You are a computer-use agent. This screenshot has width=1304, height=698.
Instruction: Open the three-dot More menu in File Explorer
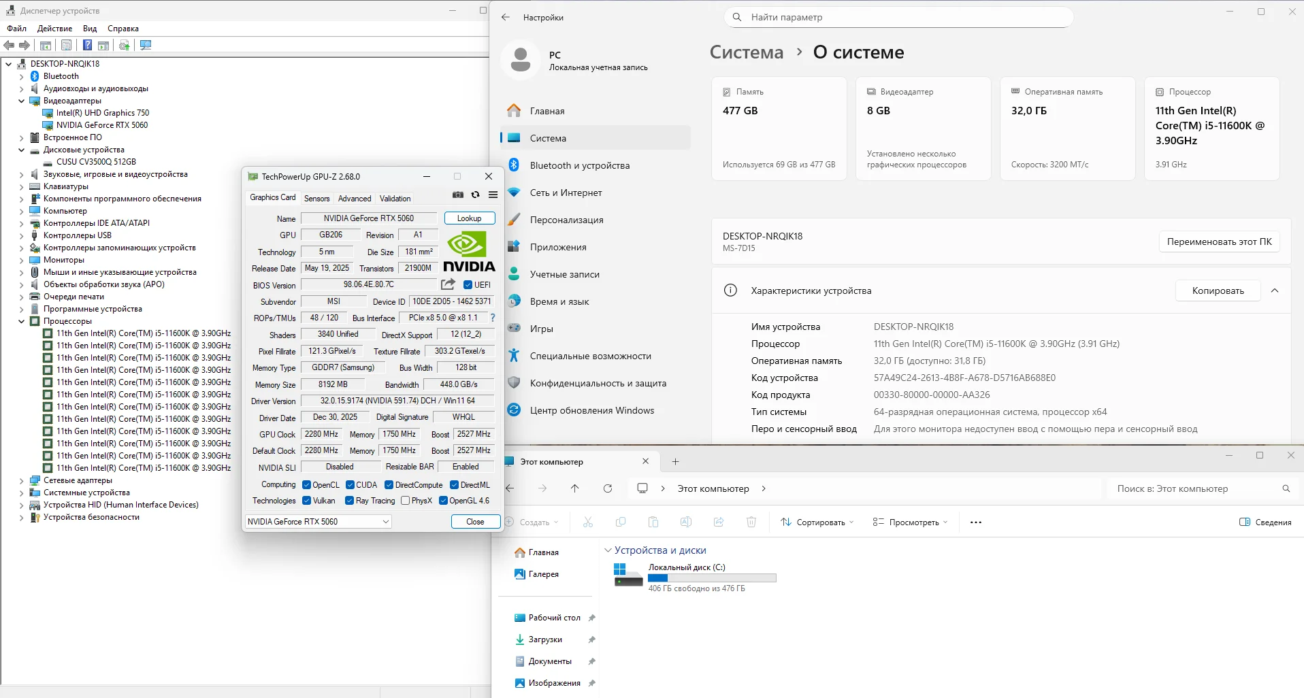coord(976,522)
